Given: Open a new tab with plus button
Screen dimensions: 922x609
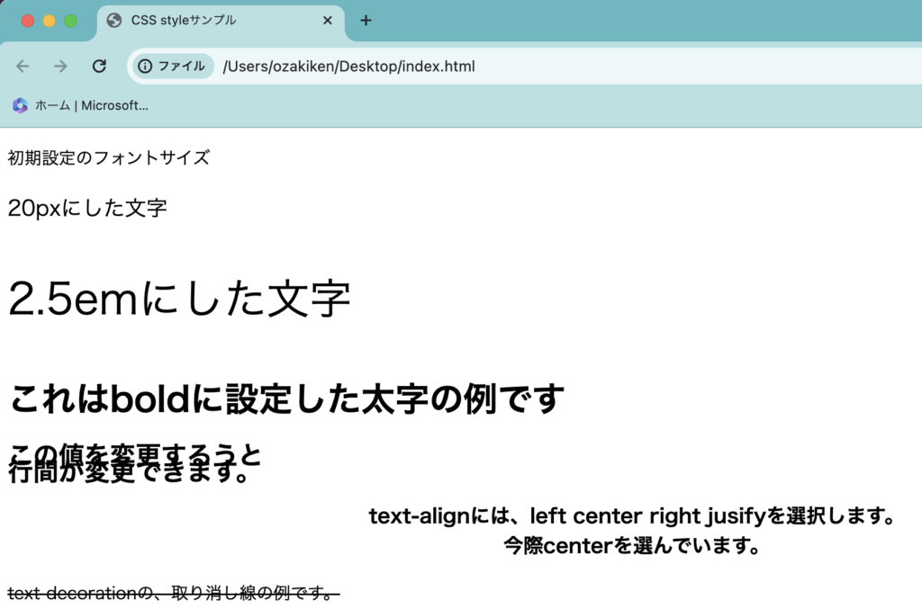Looking at the screenshot, I should coord(366,21).
